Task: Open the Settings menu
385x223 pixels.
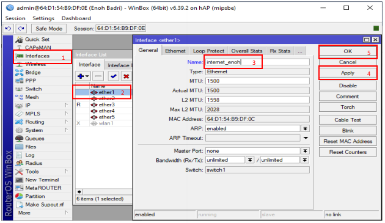Action: coord(43,18)
